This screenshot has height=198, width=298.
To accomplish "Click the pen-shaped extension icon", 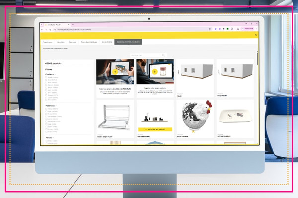I will coord(223,29).
